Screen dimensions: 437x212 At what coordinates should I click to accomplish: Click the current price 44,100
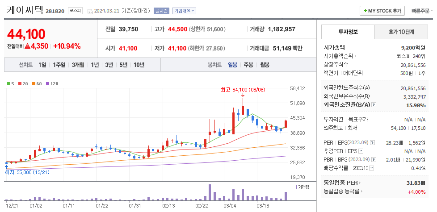[26, 34]
